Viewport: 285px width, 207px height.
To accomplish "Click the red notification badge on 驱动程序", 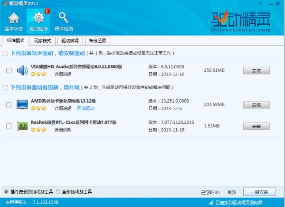I will pyautogui.click(x=47, y=11).
